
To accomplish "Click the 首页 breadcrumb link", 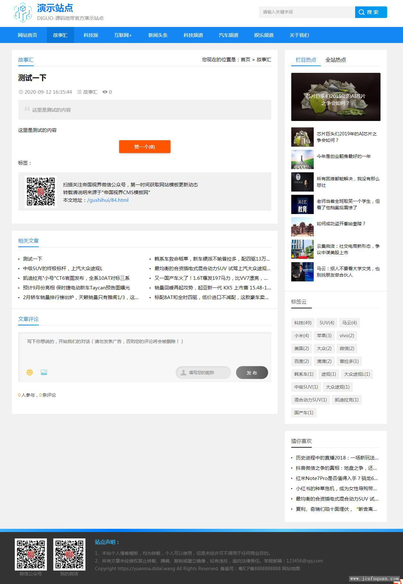I will [x=245, y=60].
